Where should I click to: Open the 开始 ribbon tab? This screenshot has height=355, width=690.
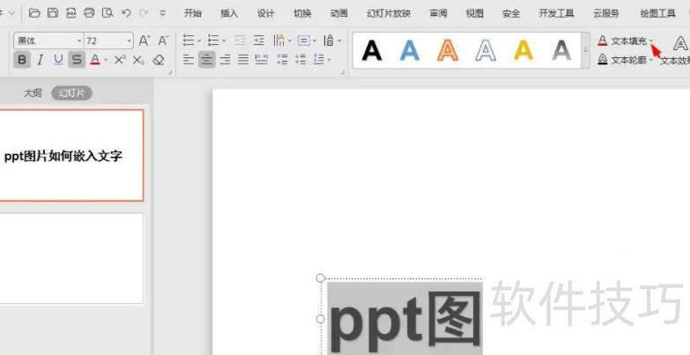coord(193,13)
